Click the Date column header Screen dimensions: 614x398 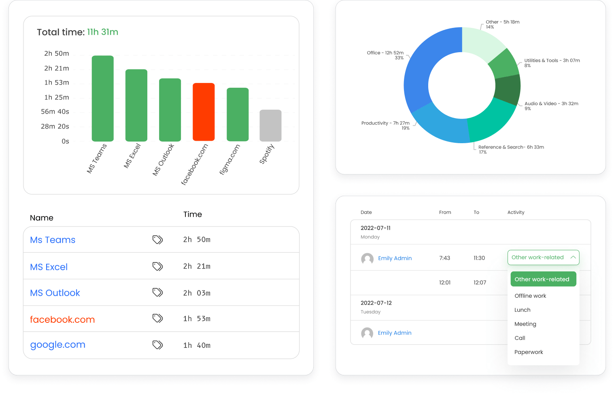(x=366, y=212)
